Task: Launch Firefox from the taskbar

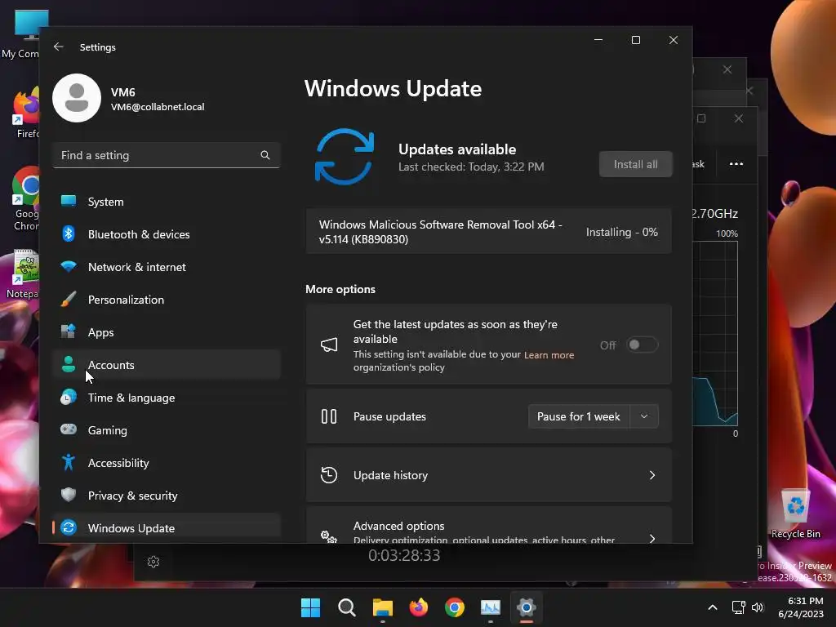Action: (x=419, y=607)
